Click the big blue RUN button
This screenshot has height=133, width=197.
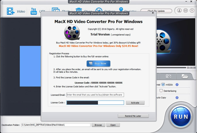[181, 116]
